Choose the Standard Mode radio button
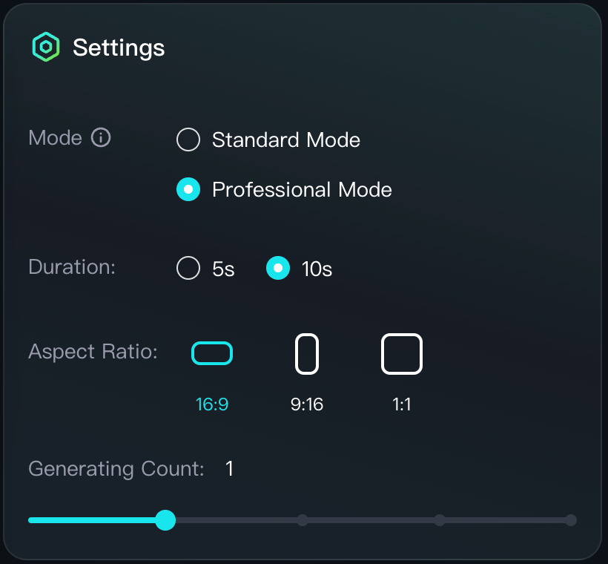This screenshot has height=564, width=608. pyautogui.click(x=188, y=140)
